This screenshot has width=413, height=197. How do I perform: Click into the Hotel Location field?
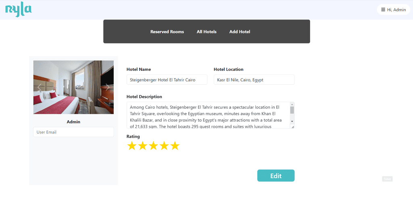254,80
